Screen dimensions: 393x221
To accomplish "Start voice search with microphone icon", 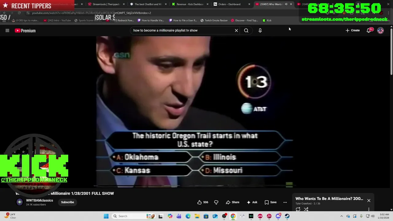I will [x=260, y=30].
